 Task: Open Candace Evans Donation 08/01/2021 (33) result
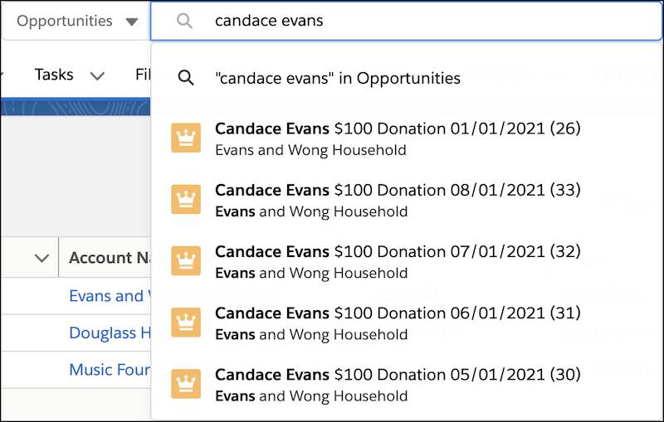pos(407,200)
